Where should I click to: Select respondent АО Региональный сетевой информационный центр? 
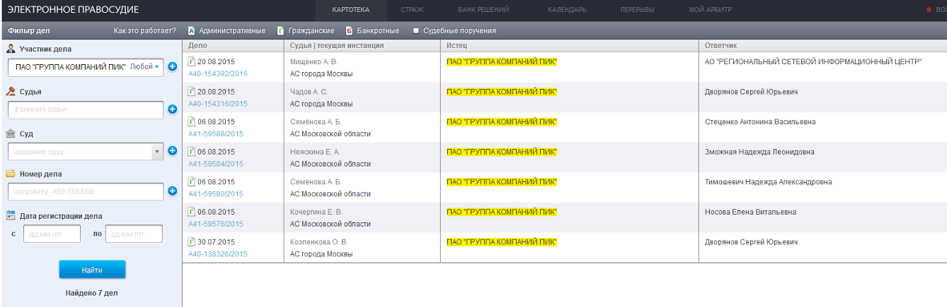[x=813, y=62]
